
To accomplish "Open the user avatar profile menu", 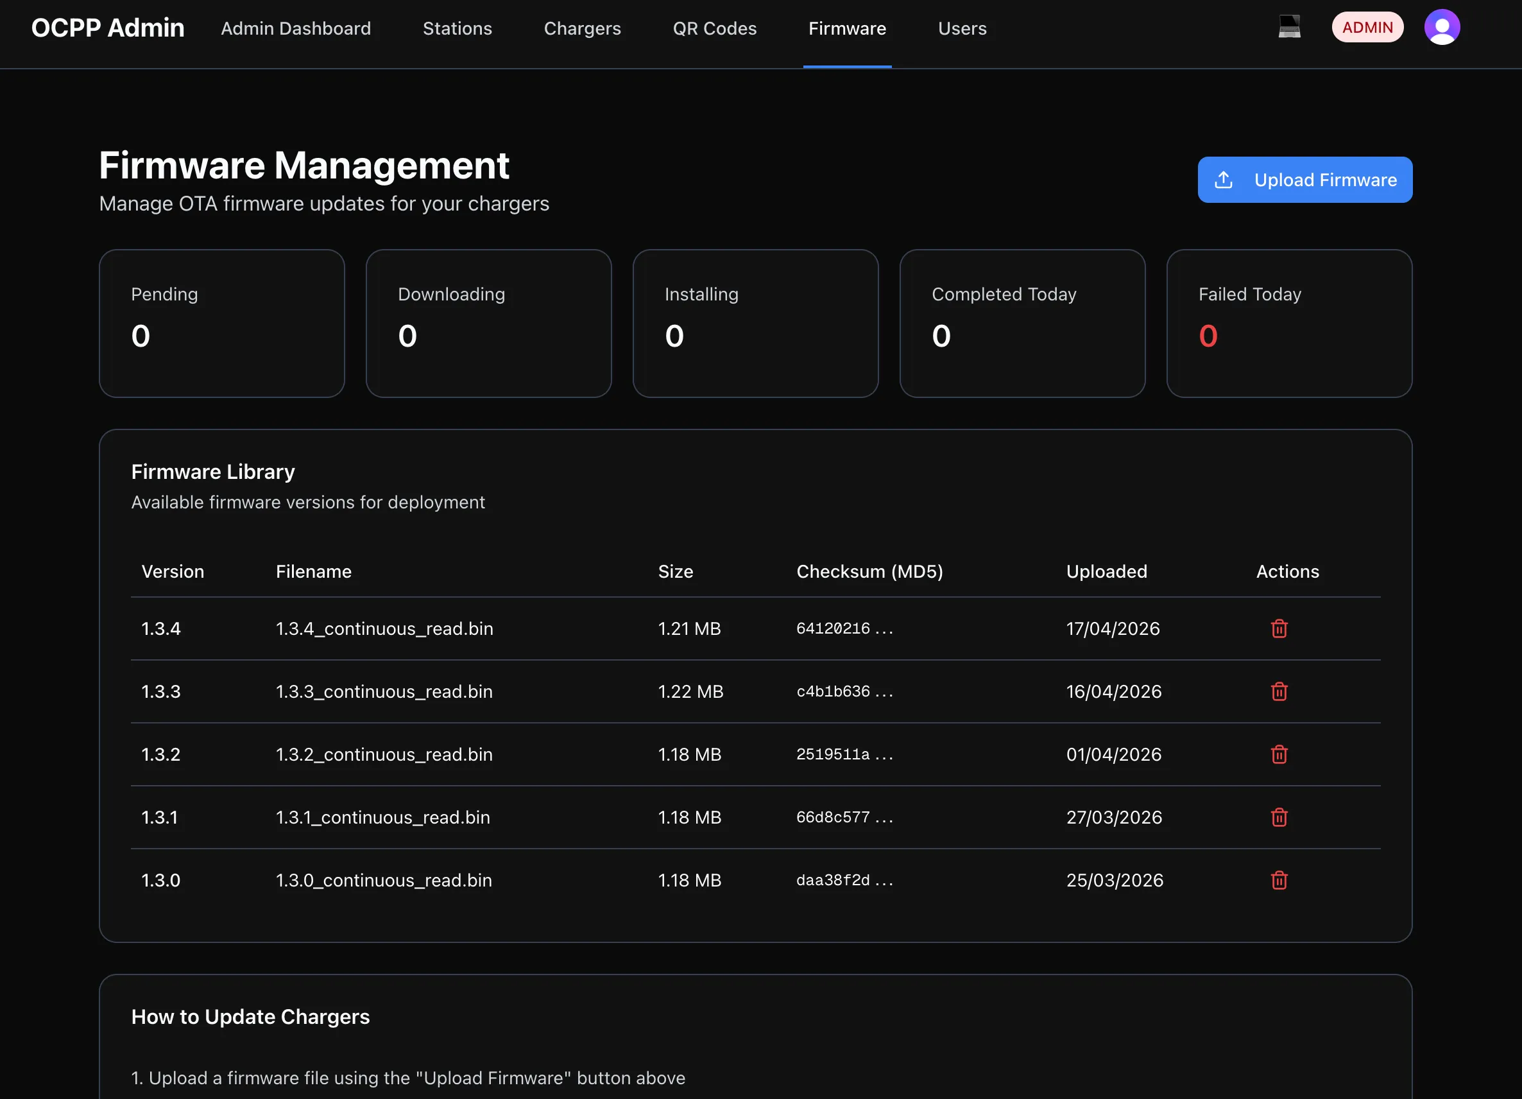I will tap(1442, 27).
